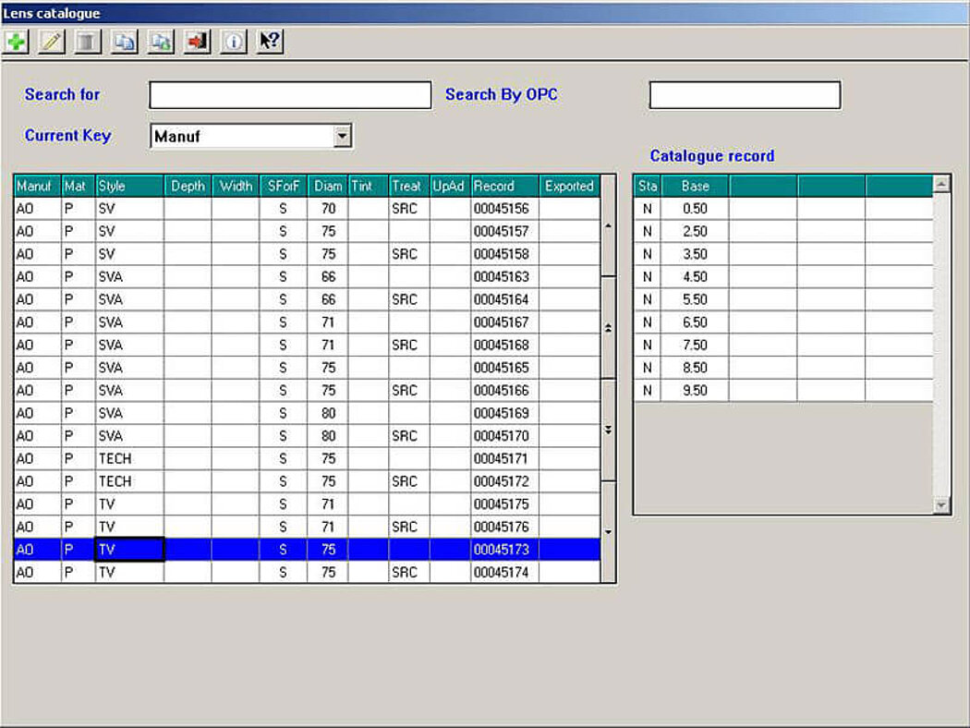Click the duplicate record toolbar icon
This screenshot has height=728, width=970.
pyautogui.click(x=159, y=42)
